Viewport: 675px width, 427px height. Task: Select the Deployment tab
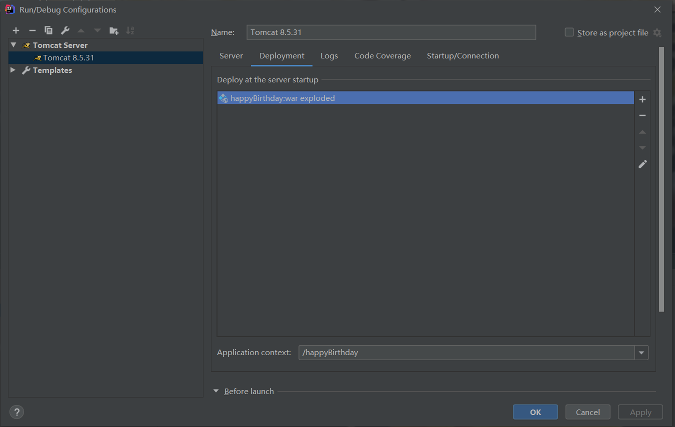tap(282, 56)
